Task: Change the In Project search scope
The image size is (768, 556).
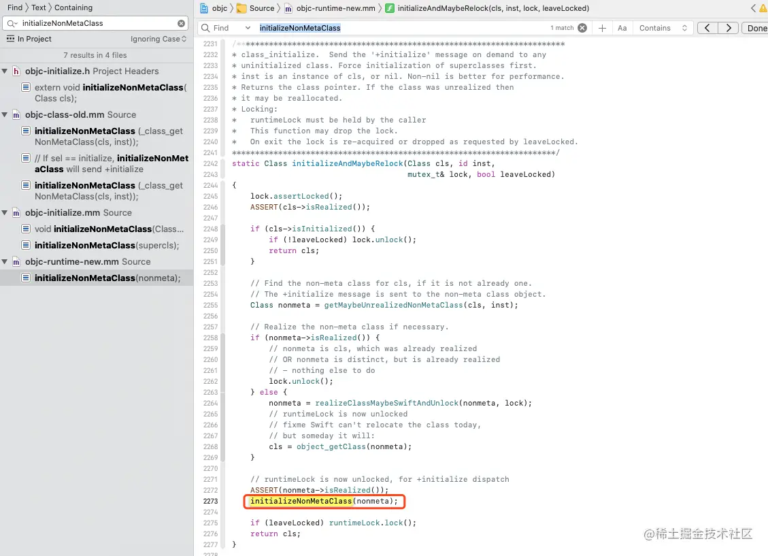Action: (29, 39)
